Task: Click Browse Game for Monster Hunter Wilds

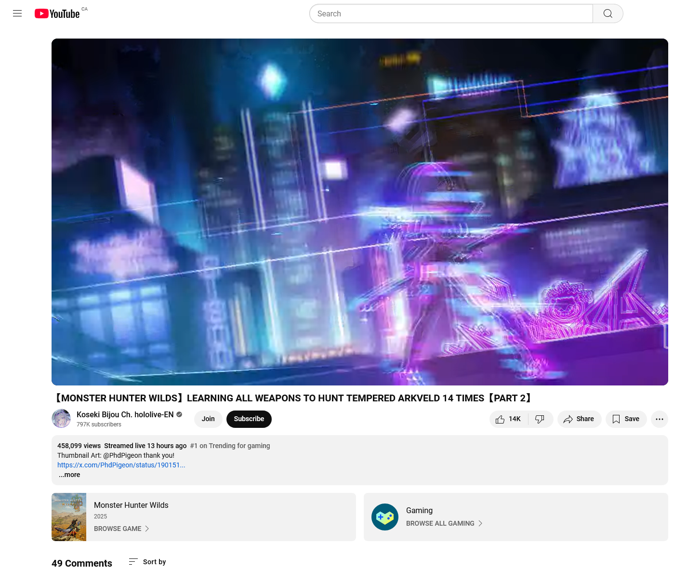Action: tap(121, 529)
